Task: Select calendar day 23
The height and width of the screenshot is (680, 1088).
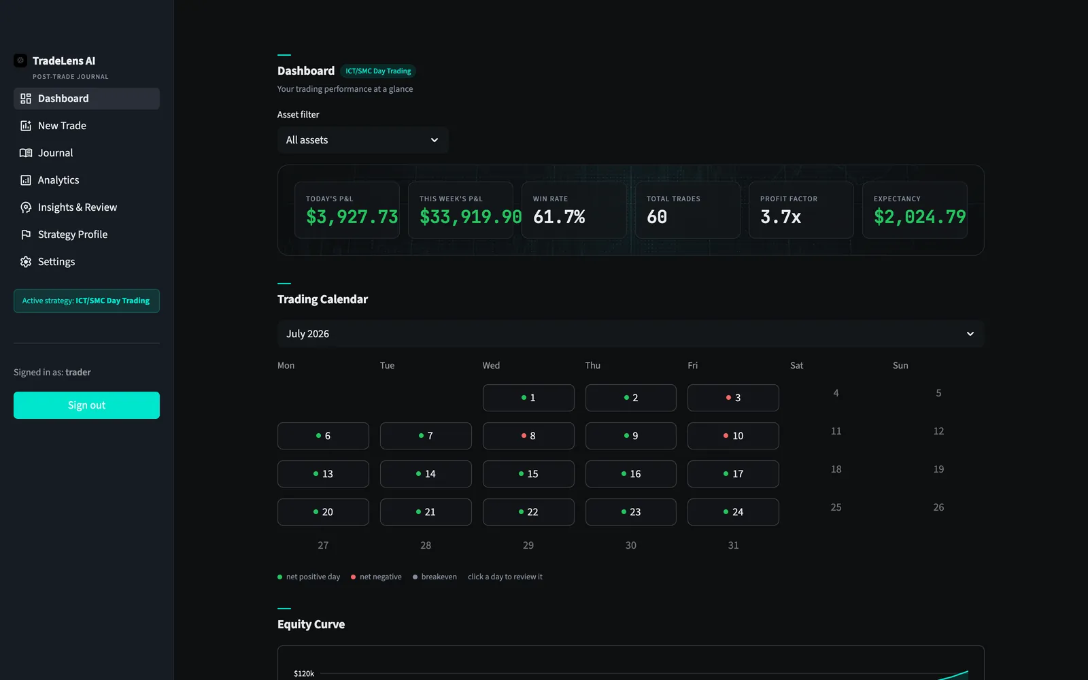Action: click(631, 512)
